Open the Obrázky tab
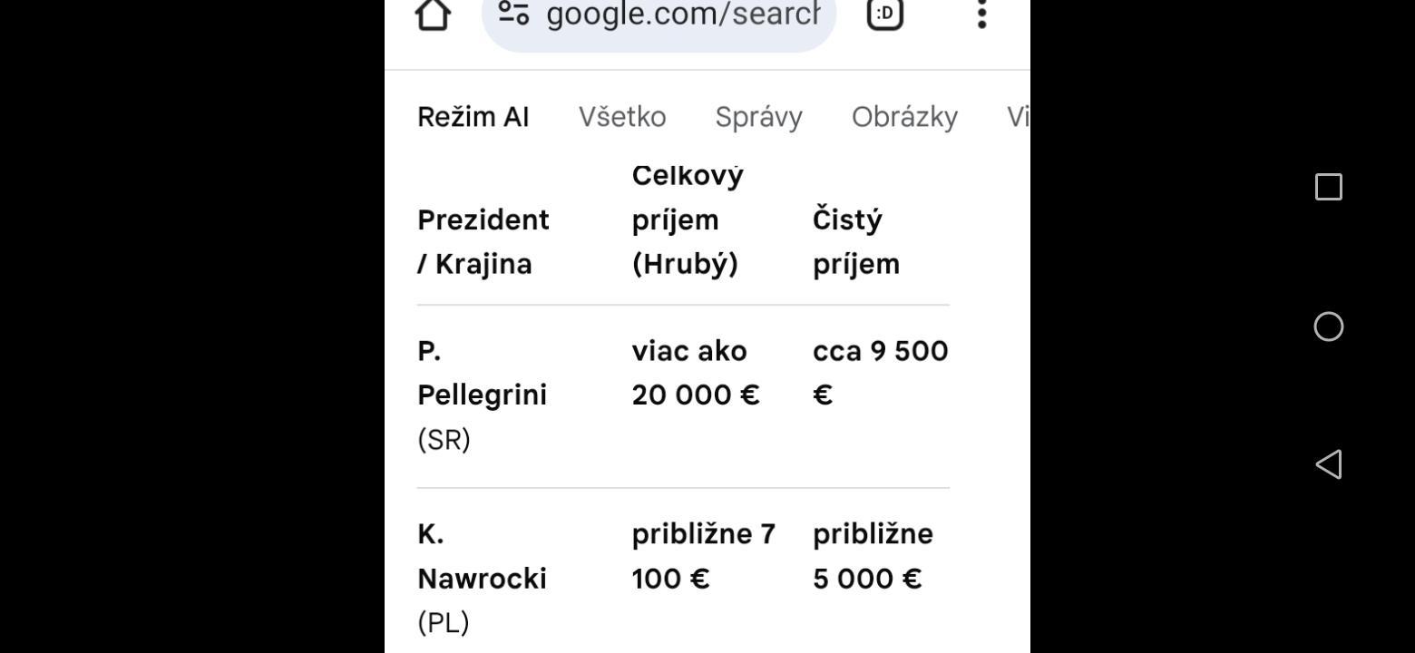Image resolution: width=1415 pixels, height=653 pixels. pyautogui.click(x=904, y=117)
